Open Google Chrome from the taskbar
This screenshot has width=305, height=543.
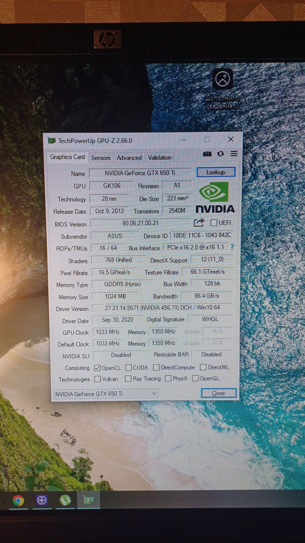click(18, 500)
